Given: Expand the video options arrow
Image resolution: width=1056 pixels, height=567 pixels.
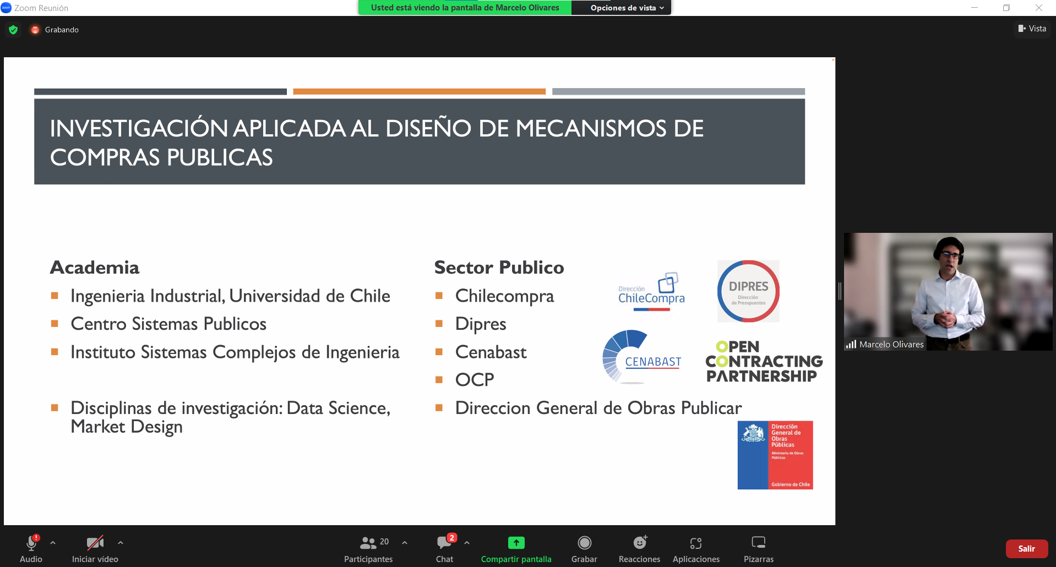Looking at the screenshot, I should point(121,543).
